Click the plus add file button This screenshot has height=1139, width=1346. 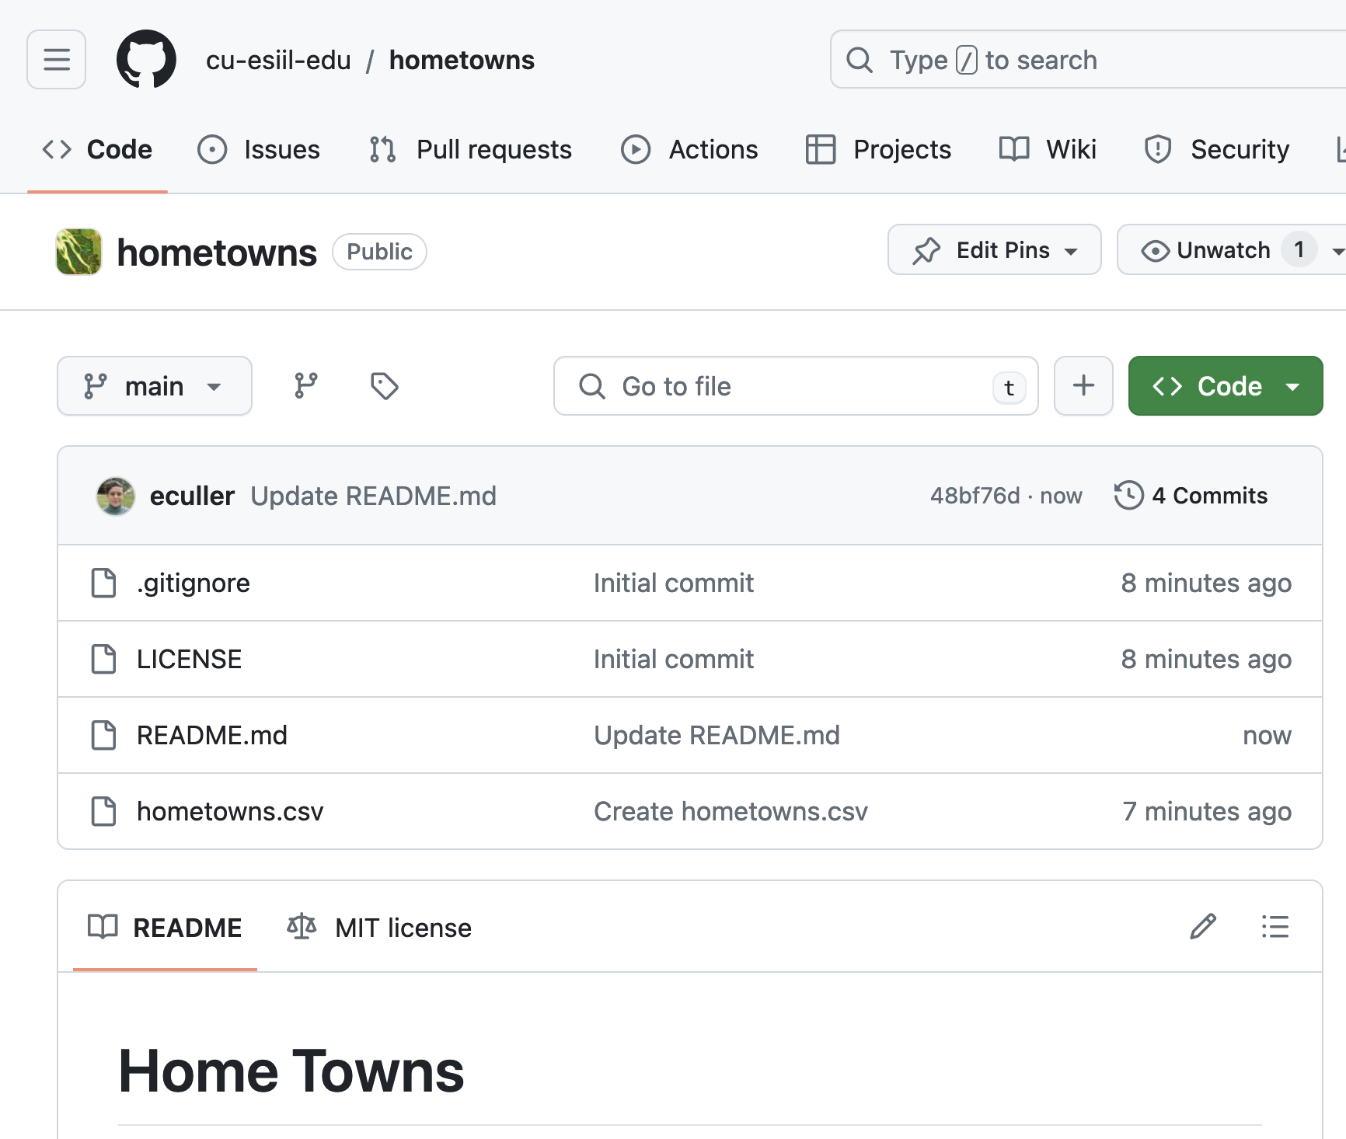pyautogui.click(x=1083, y=386)
